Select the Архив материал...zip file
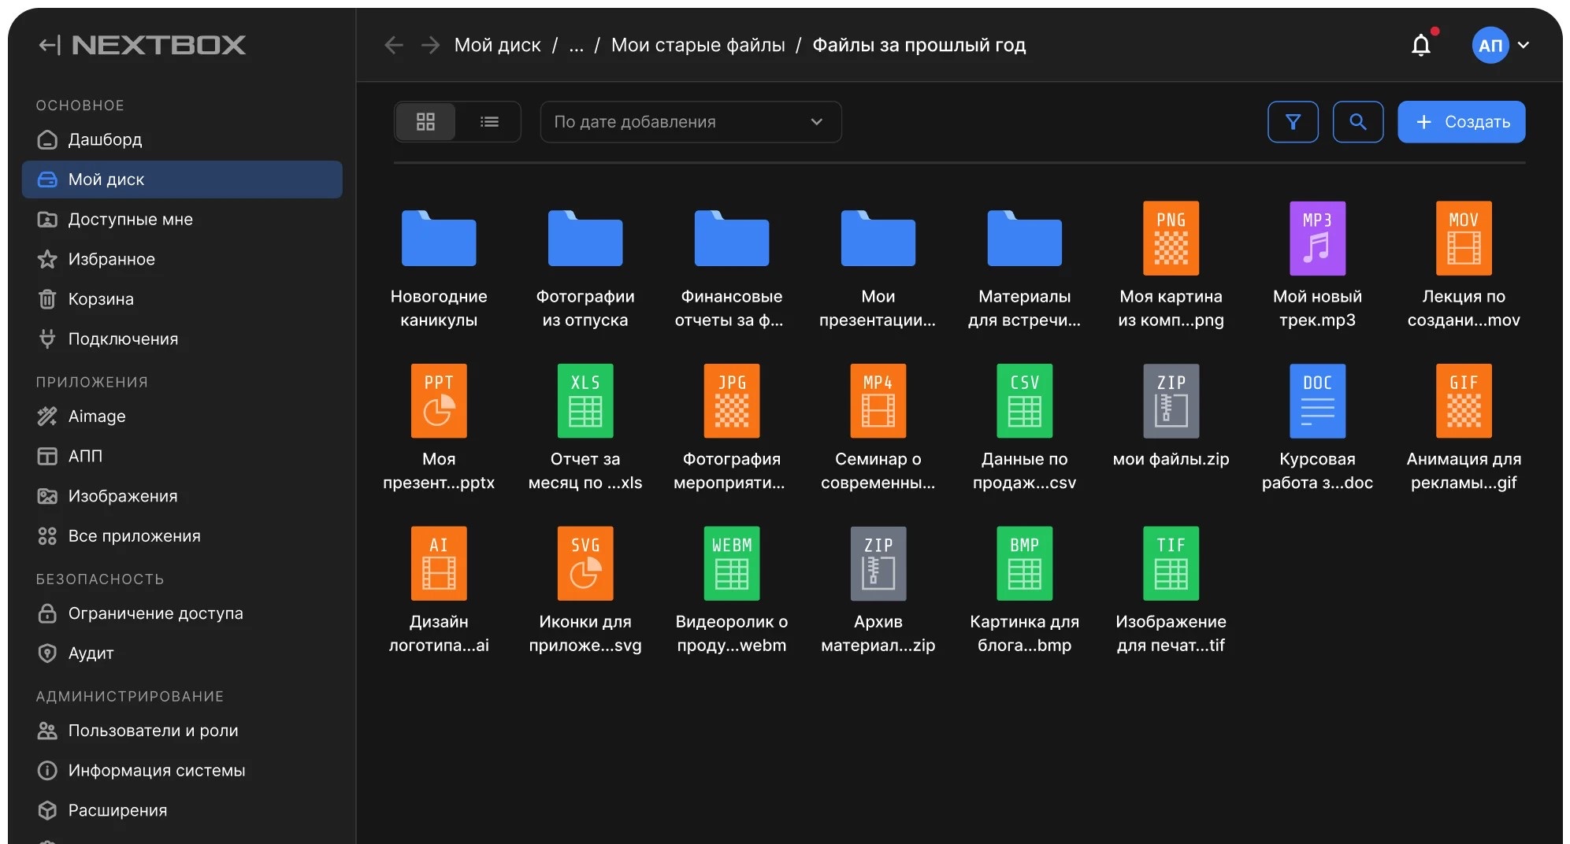The height and width of the screenshot is (844, 1570). click(x=878, y=592)
